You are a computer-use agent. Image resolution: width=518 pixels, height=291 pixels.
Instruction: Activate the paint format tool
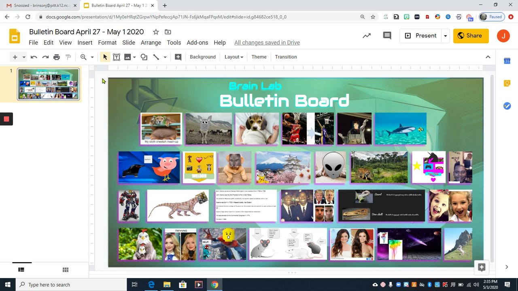click(x=68, y=57)
